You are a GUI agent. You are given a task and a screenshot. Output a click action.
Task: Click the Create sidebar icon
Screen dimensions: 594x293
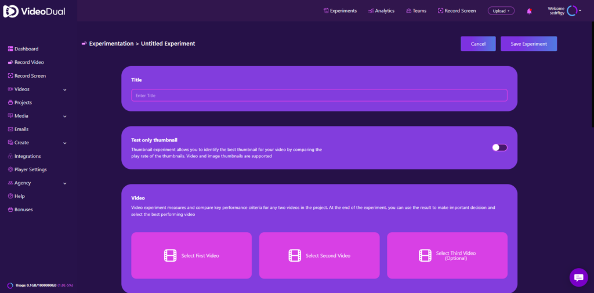coord(10,143)
